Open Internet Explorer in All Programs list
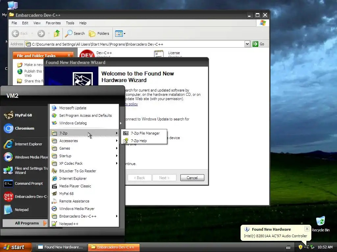Image resolution: width=337 pixels, height=252 pixels. [84, 178]
